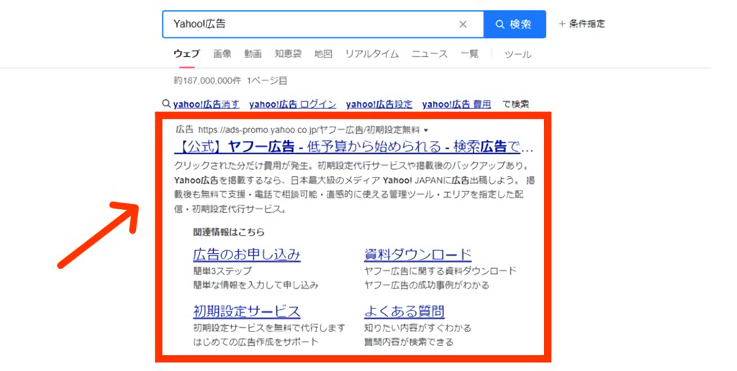The width and height of the screenshot is (737, 371).
Task: Open the 一覧 tab
Action: [469, 53]
